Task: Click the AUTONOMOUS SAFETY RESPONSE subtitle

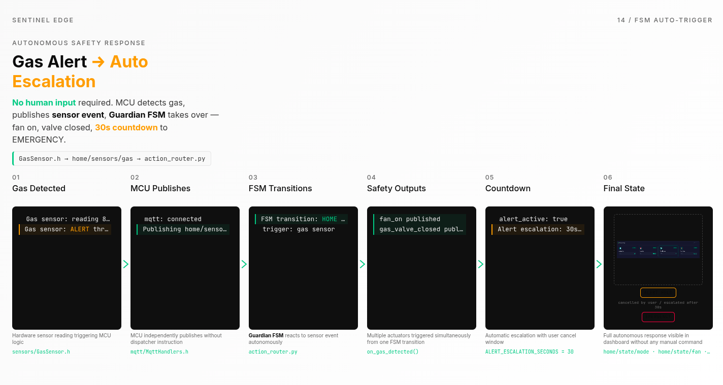Action: click(x=79, y=43)
